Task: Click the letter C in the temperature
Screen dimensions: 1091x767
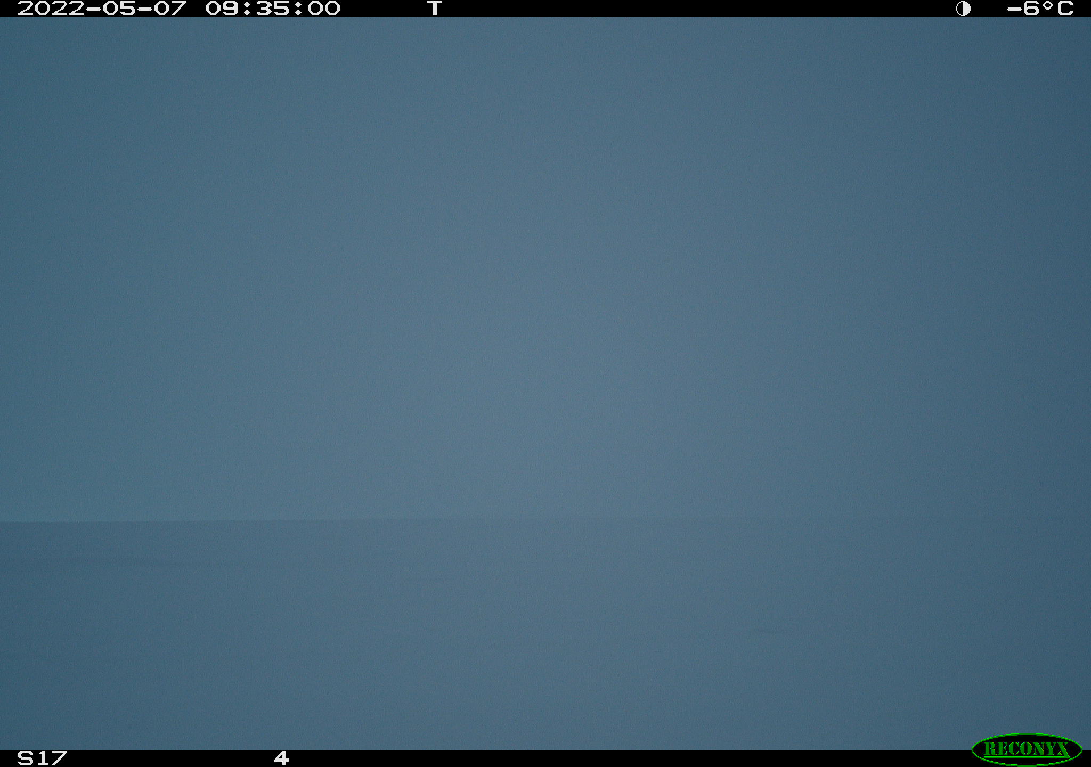Action: pyautogui.click(x=1065, y=9)
